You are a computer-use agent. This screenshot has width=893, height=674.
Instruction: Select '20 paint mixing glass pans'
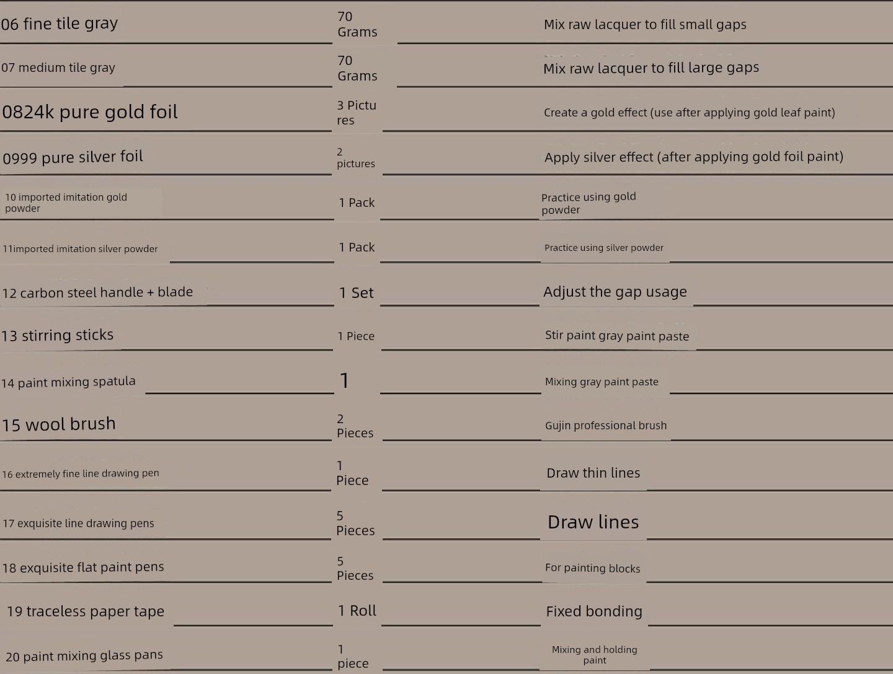pyautogui.click(x=84, y=655)
